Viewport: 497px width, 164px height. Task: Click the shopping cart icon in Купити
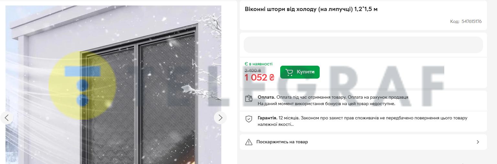click(289, 72)
